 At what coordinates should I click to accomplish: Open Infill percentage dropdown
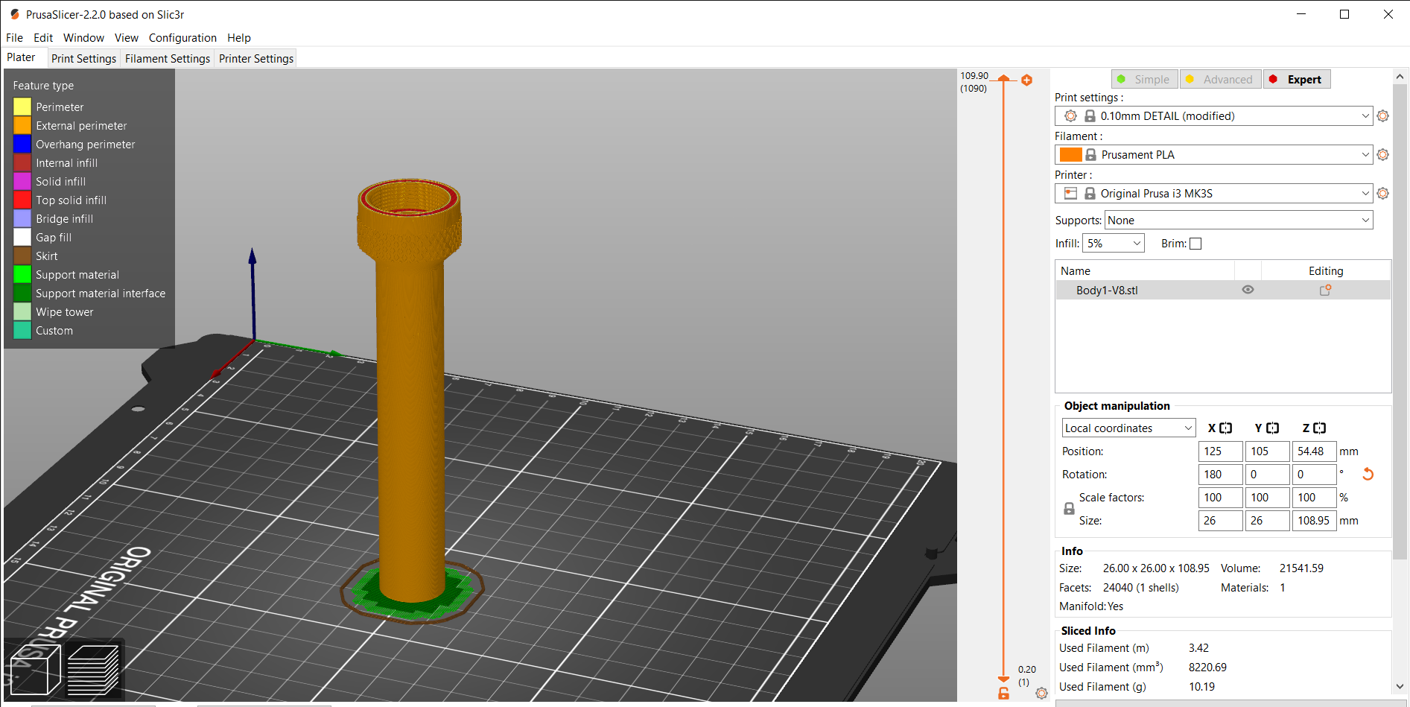click(x=1114, y=244)
